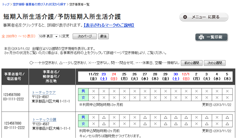
Task: Click 更新日 in トーテックケア row
Action: tap(217, 105)
